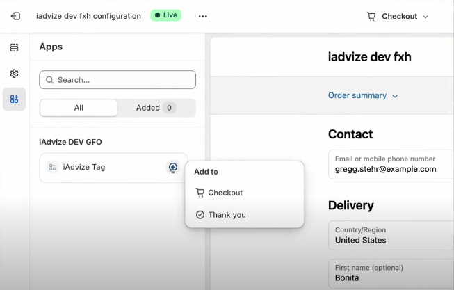Switch to the All apps tab

(79, 108)
